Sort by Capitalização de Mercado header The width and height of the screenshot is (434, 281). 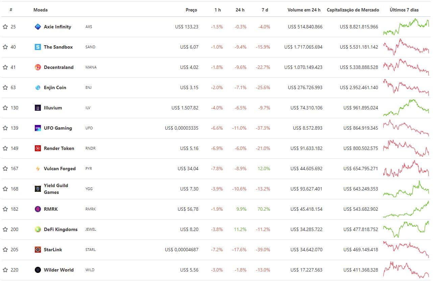(353, 10)
